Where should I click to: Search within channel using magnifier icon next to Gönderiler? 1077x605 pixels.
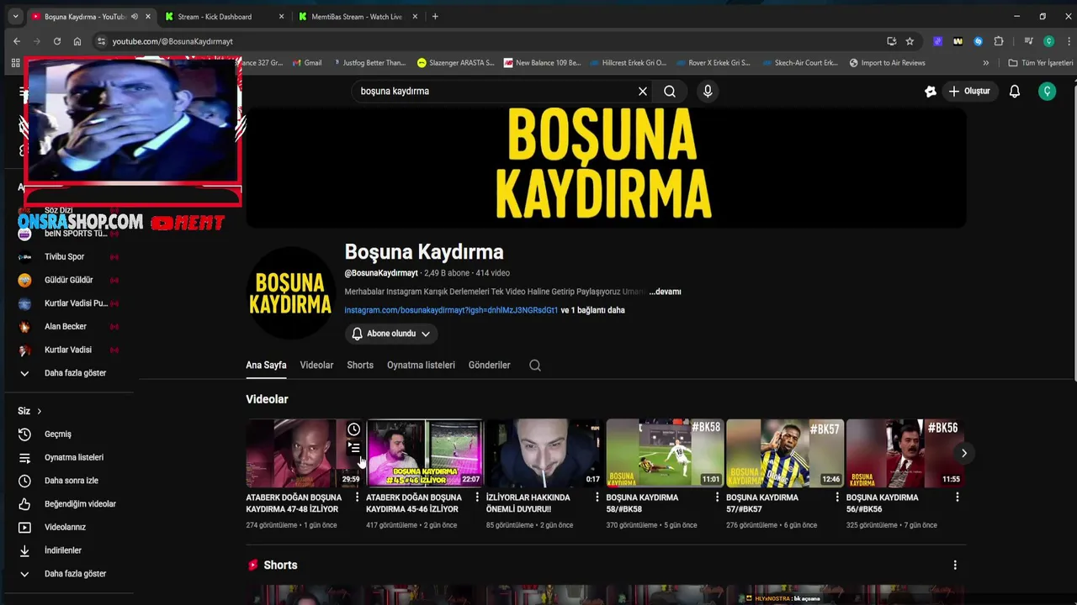point(535,365)
